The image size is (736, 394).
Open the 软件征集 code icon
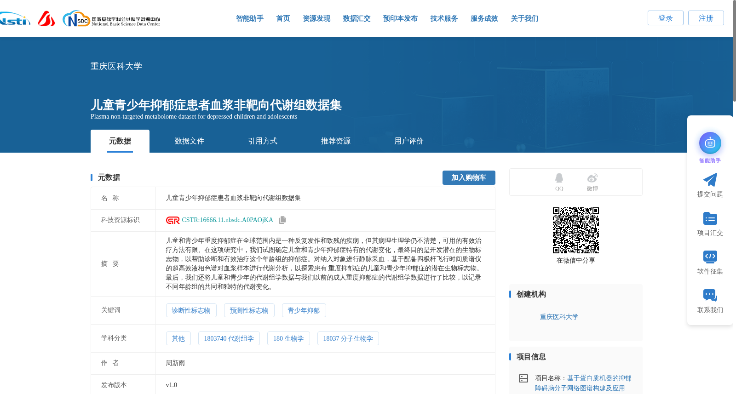[x=710, y=257]
